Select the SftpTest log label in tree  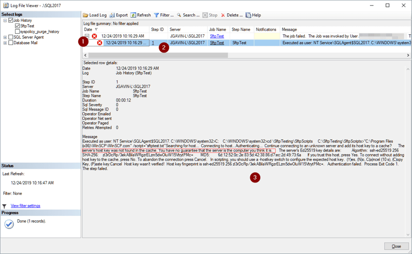click(27, 26)
